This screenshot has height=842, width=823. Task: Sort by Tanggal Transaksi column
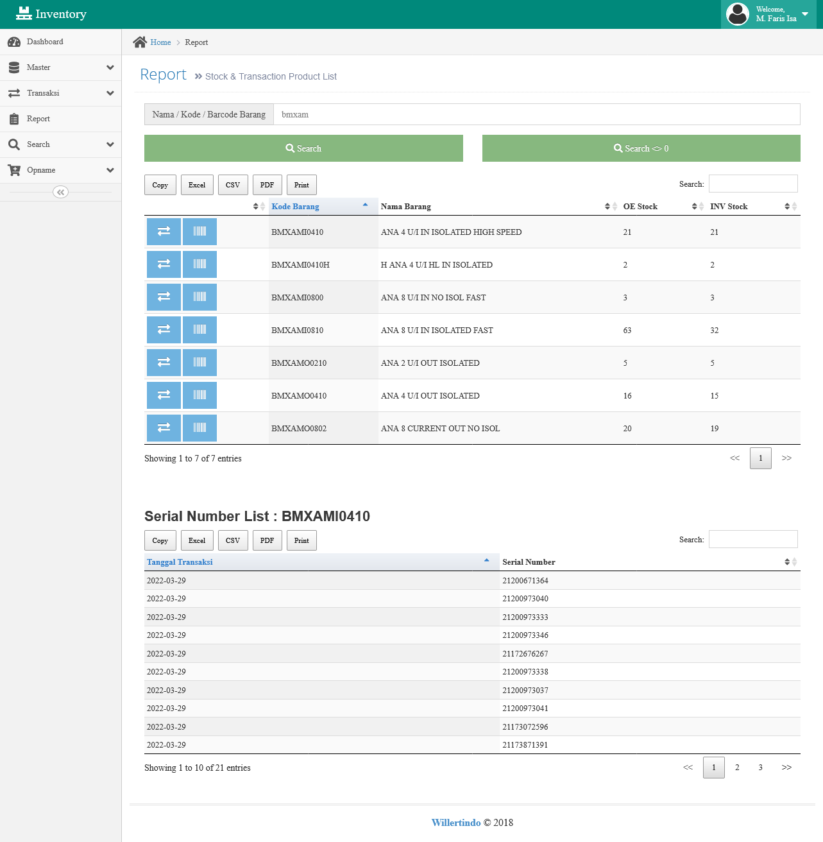322,562
